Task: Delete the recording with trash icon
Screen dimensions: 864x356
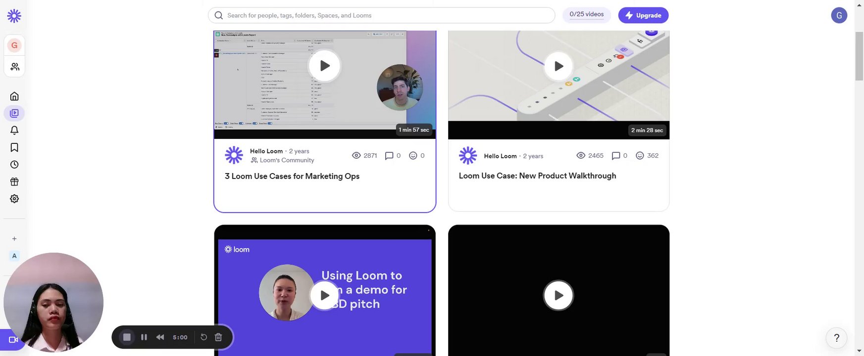Action: point(218,337)
